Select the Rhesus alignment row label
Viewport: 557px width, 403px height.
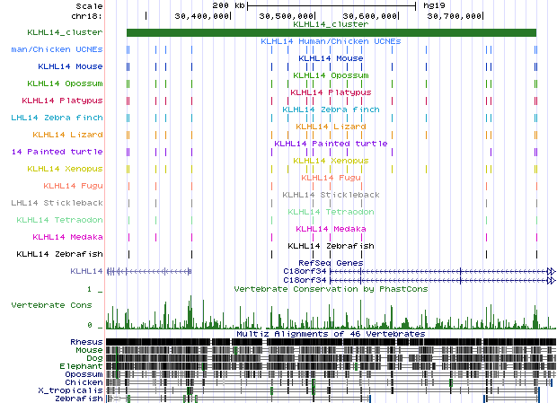coord(86,342)
